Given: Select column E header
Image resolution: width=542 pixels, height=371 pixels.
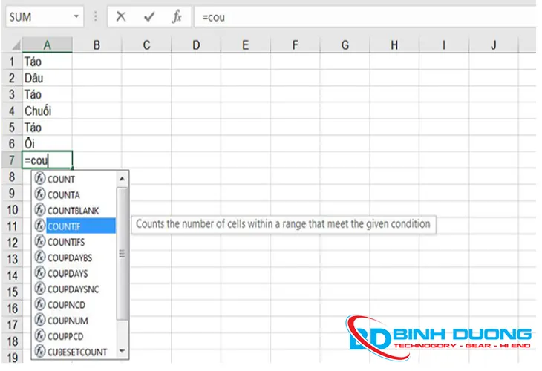Looking at the screenshot, I should click(246, 45).
